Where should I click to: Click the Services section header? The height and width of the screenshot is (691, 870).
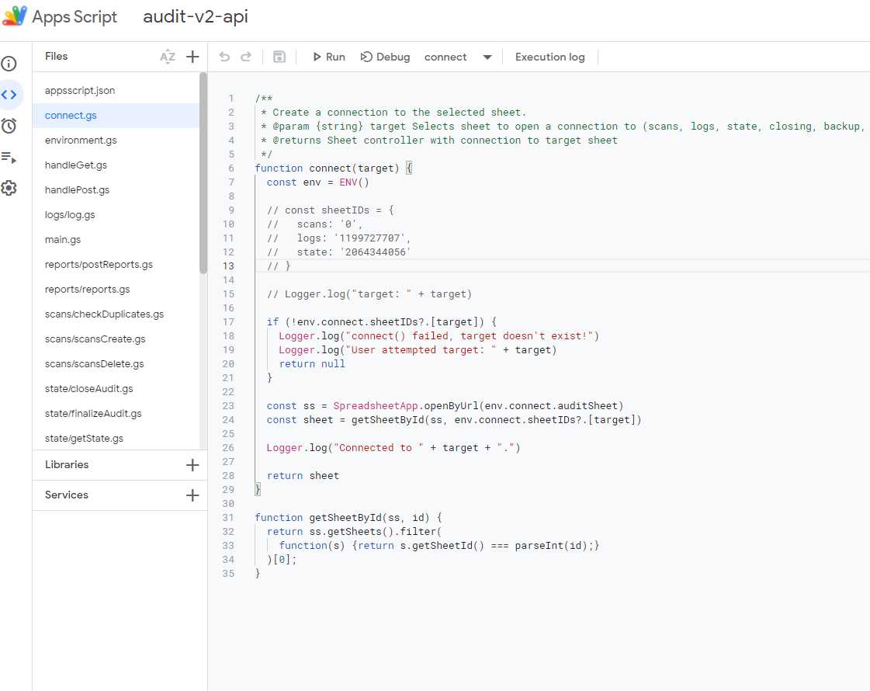click(x=67, y=495)
